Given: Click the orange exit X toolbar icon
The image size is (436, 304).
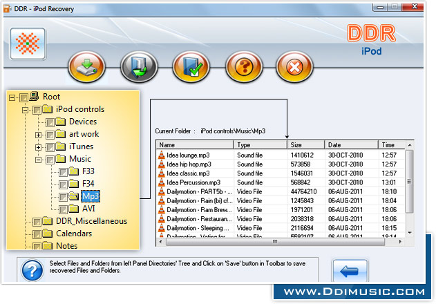Looking at the screenshot, I should point(294,67).
